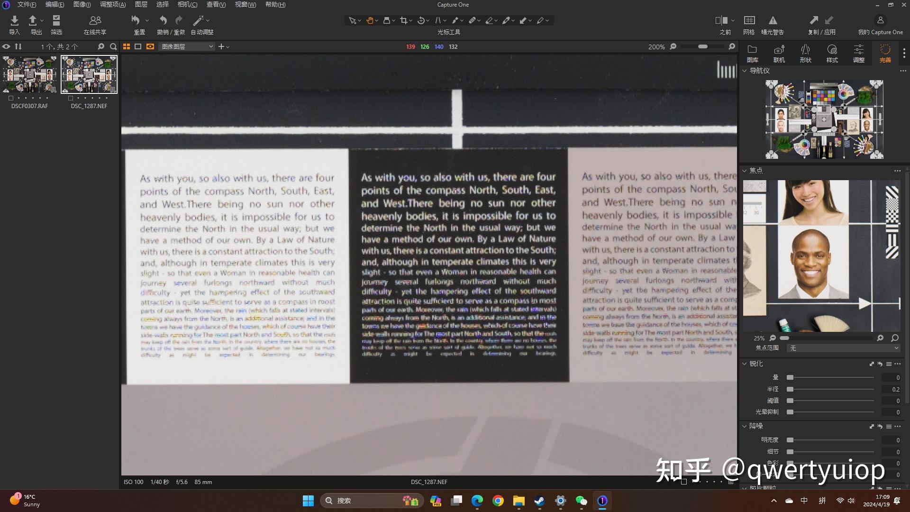
Task: Activate the Spot Removal healing tool
Action: click(473, 20)
